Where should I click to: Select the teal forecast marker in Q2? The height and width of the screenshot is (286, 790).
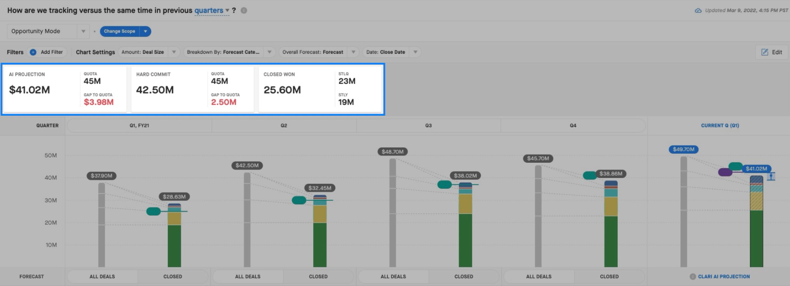coord(299,200)
